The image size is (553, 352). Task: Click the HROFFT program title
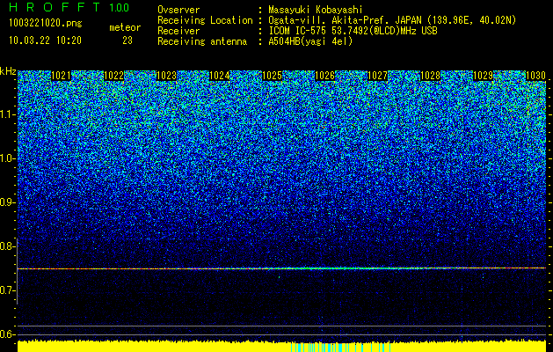pos(55,7)
